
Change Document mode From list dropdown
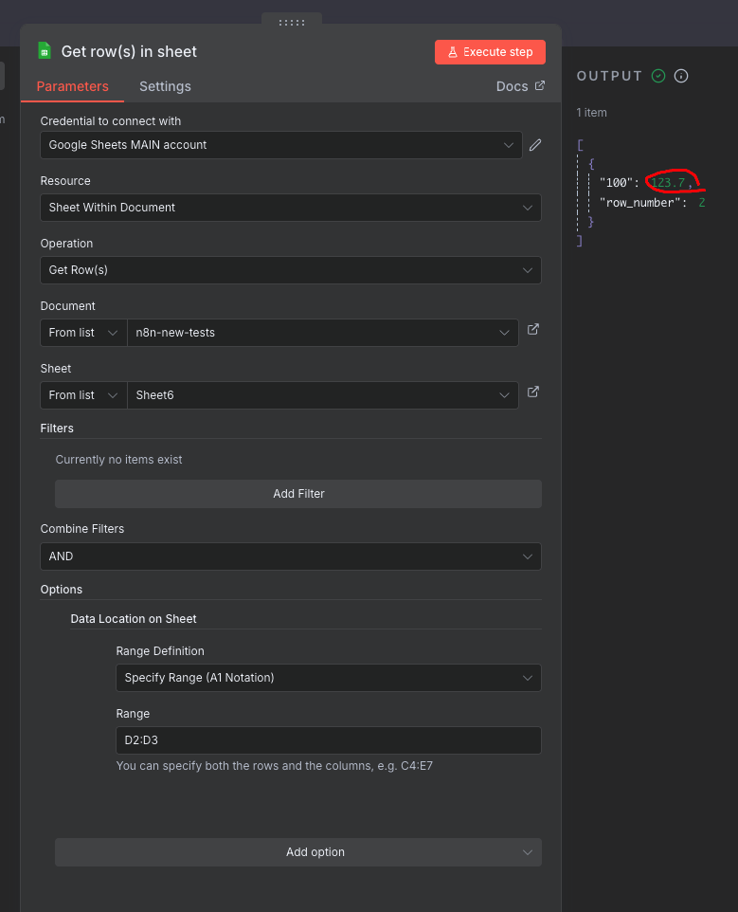[83, 333]
